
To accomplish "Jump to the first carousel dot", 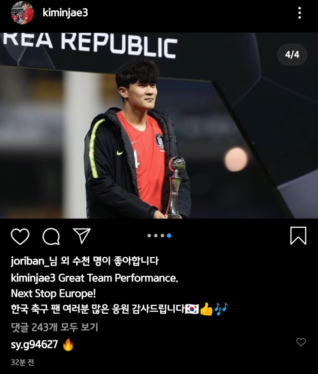I will (x=149, y=235).
